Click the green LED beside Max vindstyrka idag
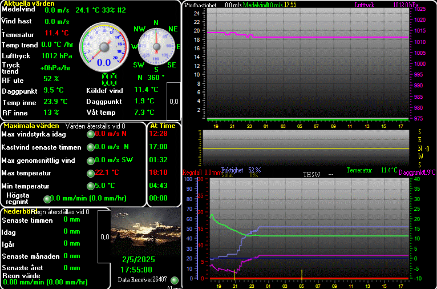This screenshot has width=437, height=289. 91,134
